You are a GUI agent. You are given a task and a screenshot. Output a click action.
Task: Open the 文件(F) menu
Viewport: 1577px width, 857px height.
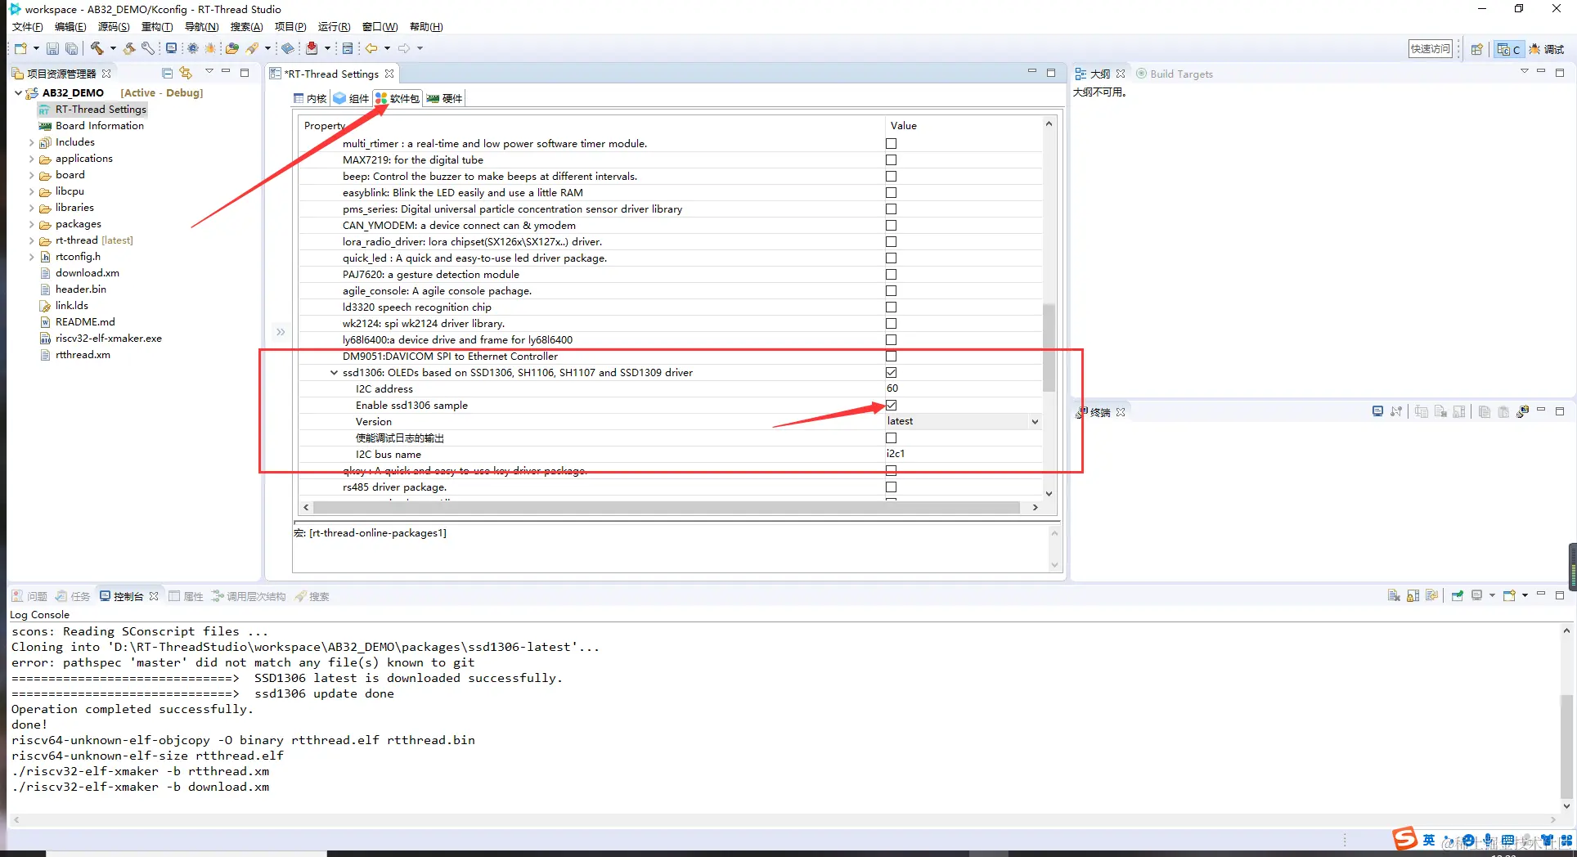(28, 27)
